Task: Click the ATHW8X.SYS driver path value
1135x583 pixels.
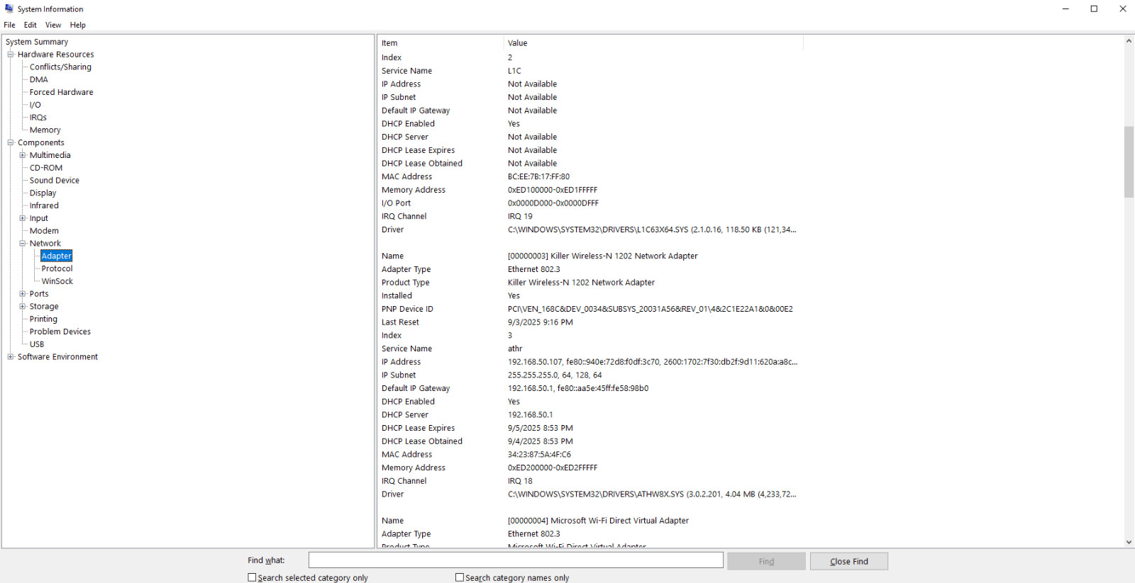Action: coord(652,494)
